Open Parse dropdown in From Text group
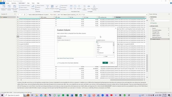172x97 pixels. click(x=38, y=10)
